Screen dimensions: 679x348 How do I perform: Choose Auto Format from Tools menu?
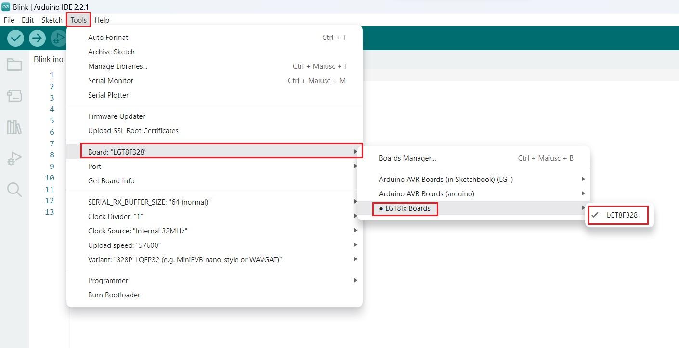click(214, 38)
